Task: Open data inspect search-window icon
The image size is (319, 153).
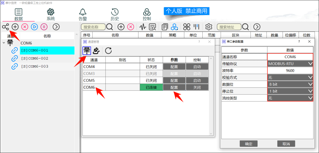Action: point(152,27)
